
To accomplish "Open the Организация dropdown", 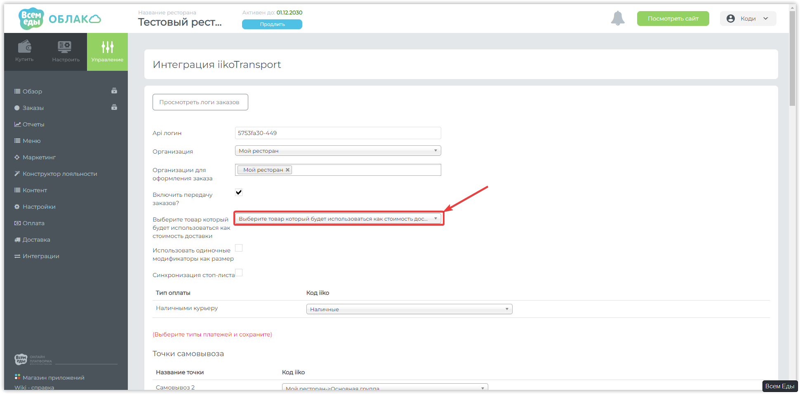I will (338, 151).
